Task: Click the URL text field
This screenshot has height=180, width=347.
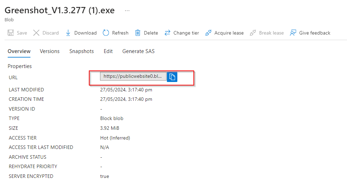Action: 133,76
